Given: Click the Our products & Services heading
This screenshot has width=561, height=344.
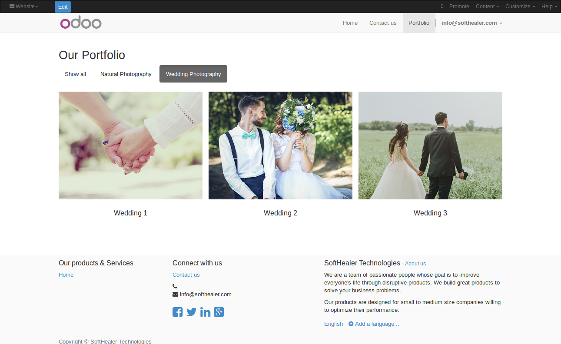Looking at the screenshot, I should [96, 263].
